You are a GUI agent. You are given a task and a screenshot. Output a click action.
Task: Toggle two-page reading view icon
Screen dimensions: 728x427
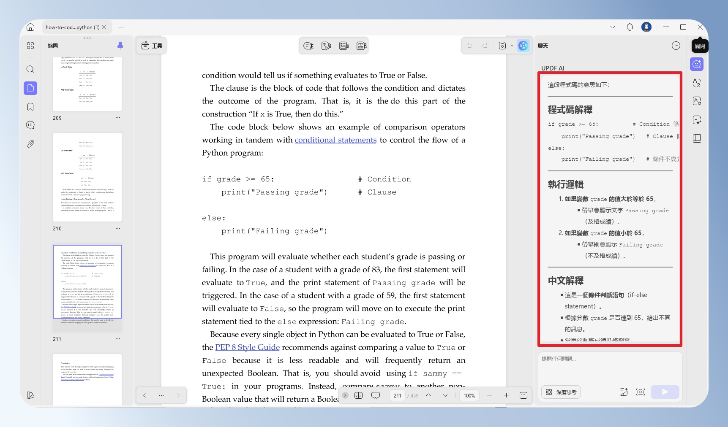(x=358, y=395)
